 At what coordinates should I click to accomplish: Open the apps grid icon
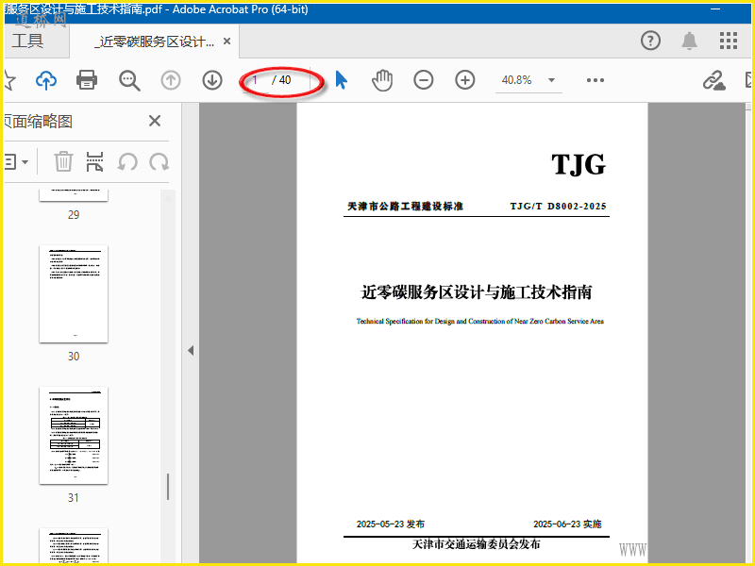tap(729, 41)
